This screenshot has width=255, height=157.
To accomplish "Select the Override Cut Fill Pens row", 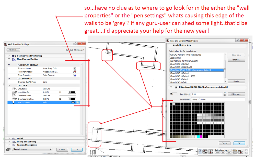I will [44, 82].
